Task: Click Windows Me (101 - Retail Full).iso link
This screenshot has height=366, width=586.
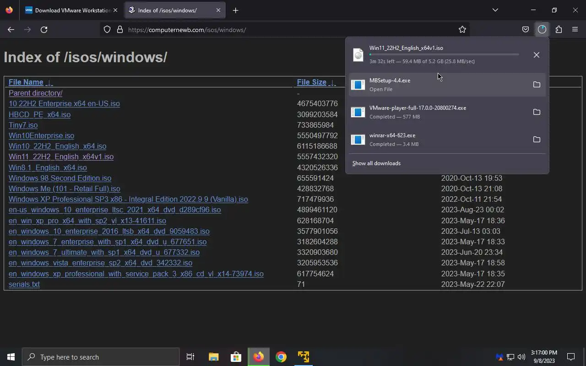Action: pos(64,188)
